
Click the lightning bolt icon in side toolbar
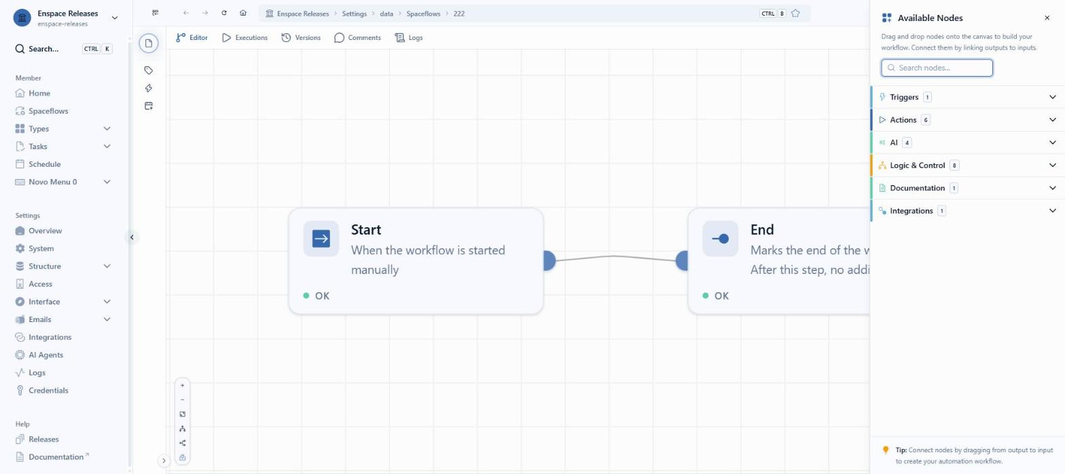pyautogui.click(x=149, y=88)
